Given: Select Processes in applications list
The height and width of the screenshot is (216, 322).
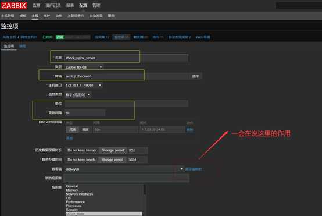Looking at the screenshot, I should (x=74, y=206).
